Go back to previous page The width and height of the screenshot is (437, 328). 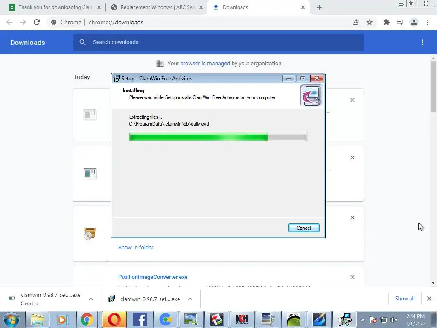pos(9,22)
